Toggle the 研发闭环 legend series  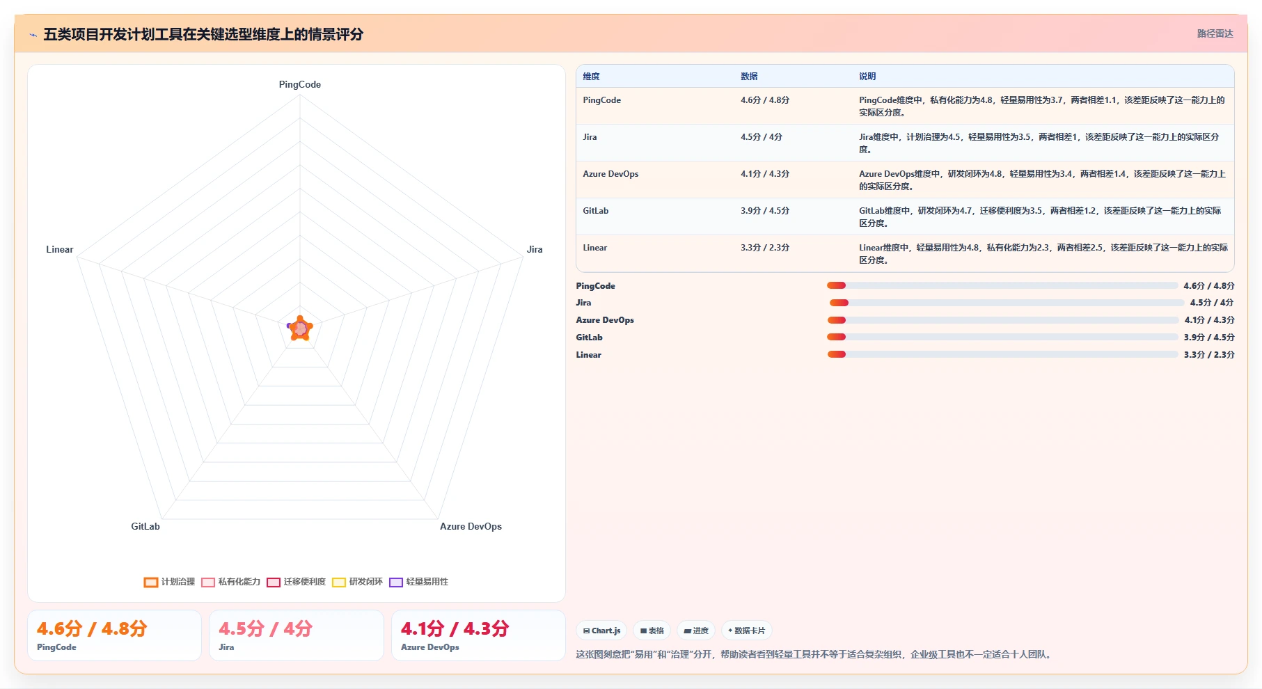coord(357,582)
